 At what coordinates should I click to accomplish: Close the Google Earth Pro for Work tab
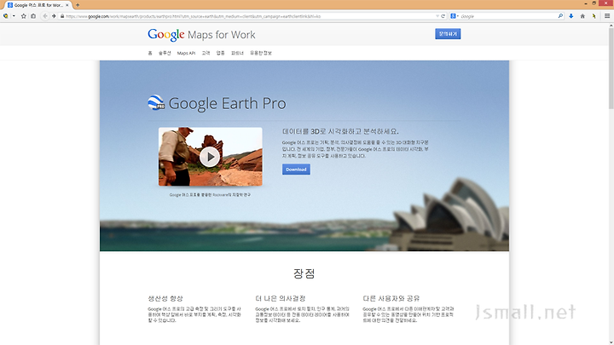pyautogui.click(x=67, y=5)
